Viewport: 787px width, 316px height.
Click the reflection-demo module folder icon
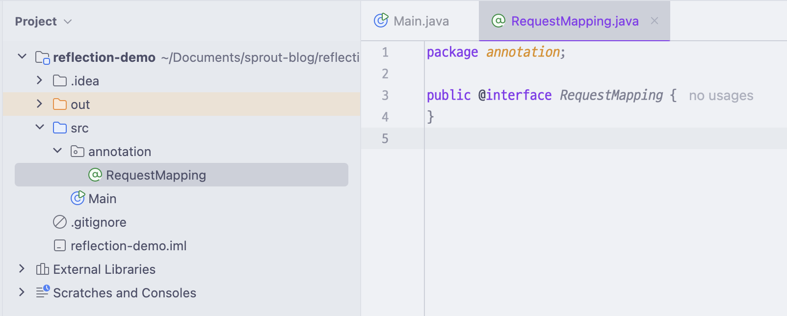tap(43, 57)
